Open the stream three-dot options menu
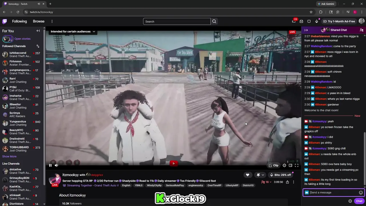Screen dimensions: 366x206 tap(293, 182)
